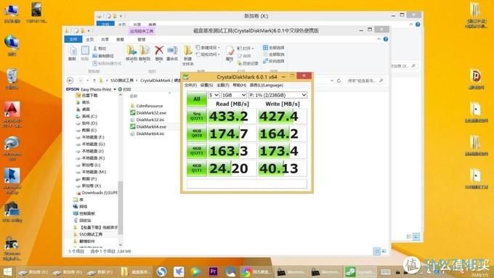Viewport: 494px width, 278px height.
Task: Click the navigation pane vertical scrollbar
Action: 120,208
